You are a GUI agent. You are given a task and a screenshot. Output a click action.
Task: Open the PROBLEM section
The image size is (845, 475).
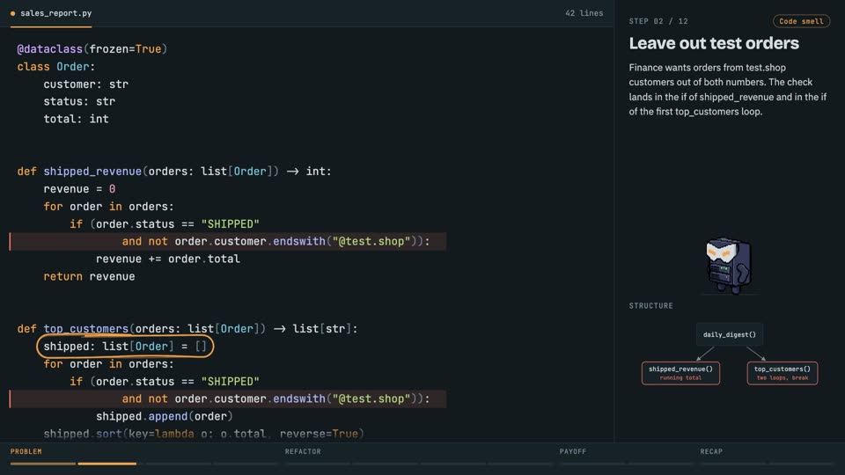click(x=26, y=451)
